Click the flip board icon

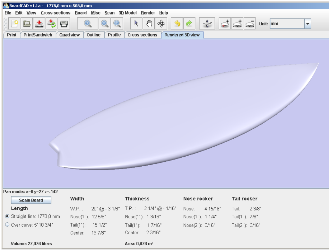click(x=207, y=23)
